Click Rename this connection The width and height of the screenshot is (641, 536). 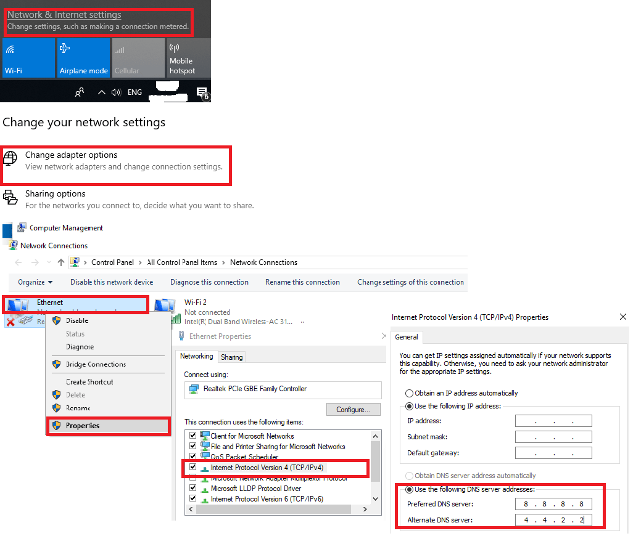click(x=302, y=283)
